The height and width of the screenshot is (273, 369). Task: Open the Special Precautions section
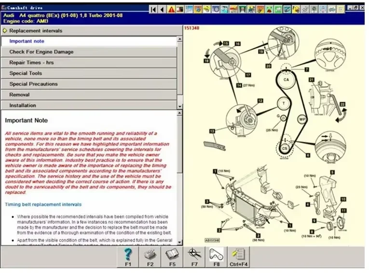tap(89, 84)
